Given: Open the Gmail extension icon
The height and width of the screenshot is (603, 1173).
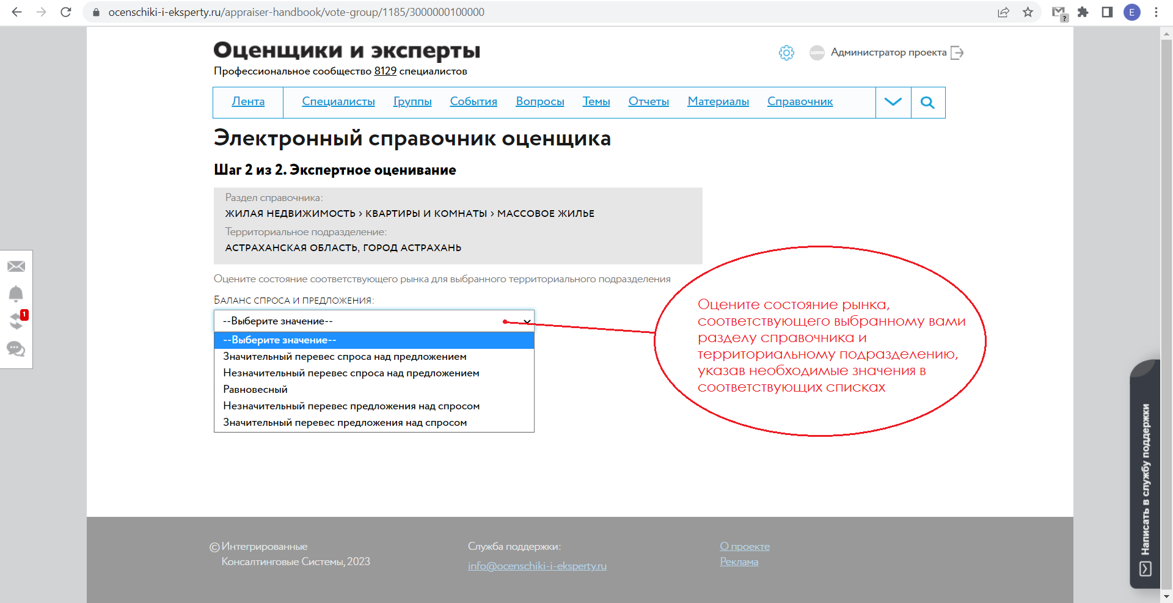Looking at the screenshot, I should (1059, 13).
